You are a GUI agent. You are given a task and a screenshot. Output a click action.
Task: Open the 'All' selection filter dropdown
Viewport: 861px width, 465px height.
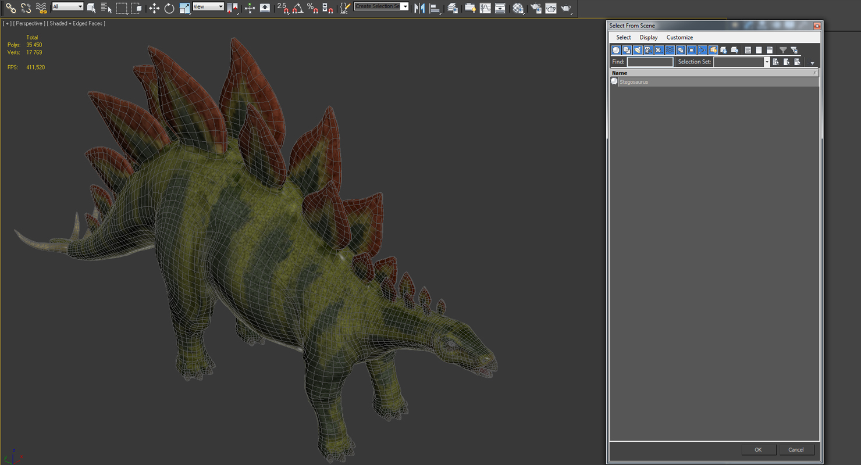(67, 6)
